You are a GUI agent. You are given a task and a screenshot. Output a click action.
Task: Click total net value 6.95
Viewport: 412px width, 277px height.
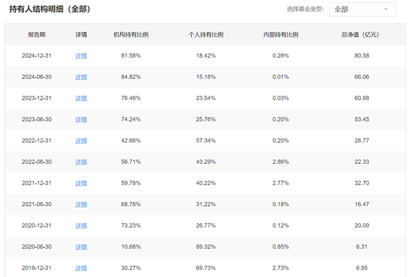pyautogui.click(x=362, y=268)
